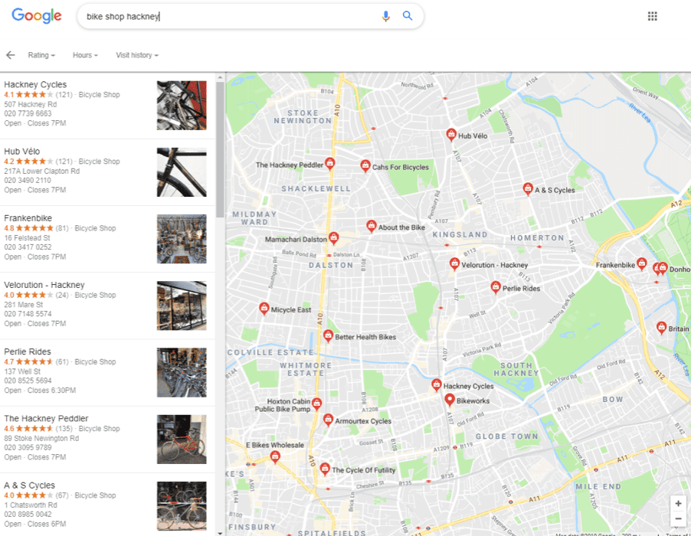This screenshot has height=536, width=691.
Task: Select the Cahs For Bicycles pin
Action: [365, 165]
